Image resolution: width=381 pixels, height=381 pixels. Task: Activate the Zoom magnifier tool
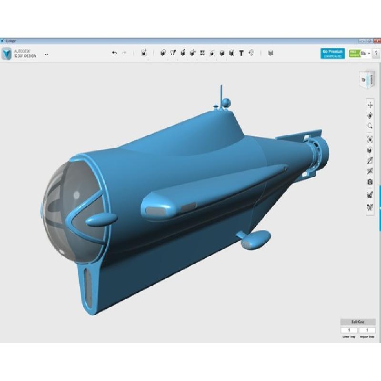pyautogui.click(x=370, y=126)
